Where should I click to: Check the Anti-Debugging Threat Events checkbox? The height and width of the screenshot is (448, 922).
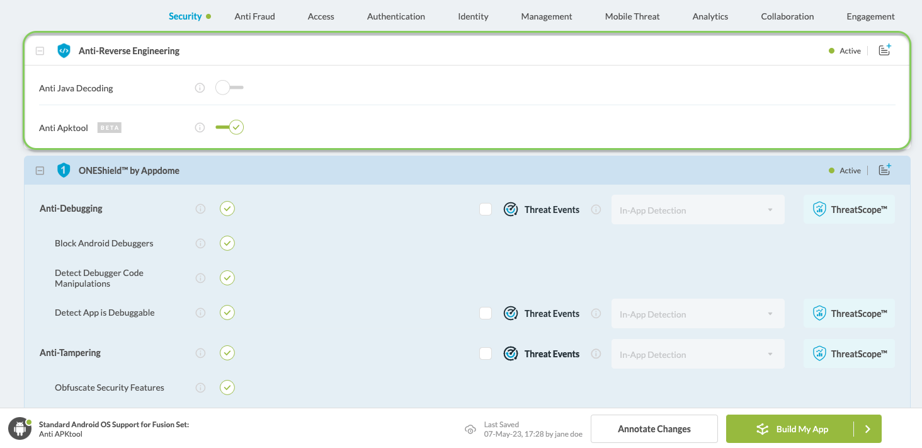[486, 209]
